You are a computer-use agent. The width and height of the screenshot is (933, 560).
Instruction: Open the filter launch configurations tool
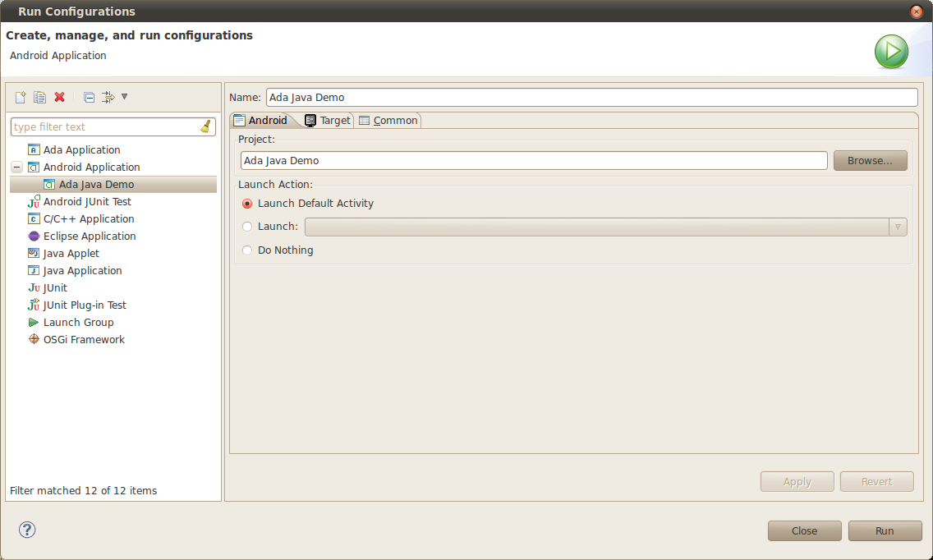108,97
